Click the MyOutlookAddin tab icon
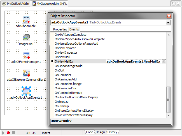 [4, 4]
